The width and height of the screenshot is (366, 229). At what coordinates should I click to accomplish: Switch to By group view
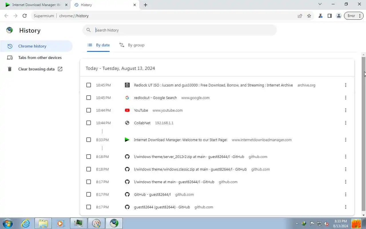[x=132, y=45]
